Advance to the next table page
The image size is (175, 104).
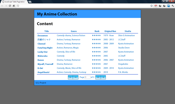pos(98,77)
